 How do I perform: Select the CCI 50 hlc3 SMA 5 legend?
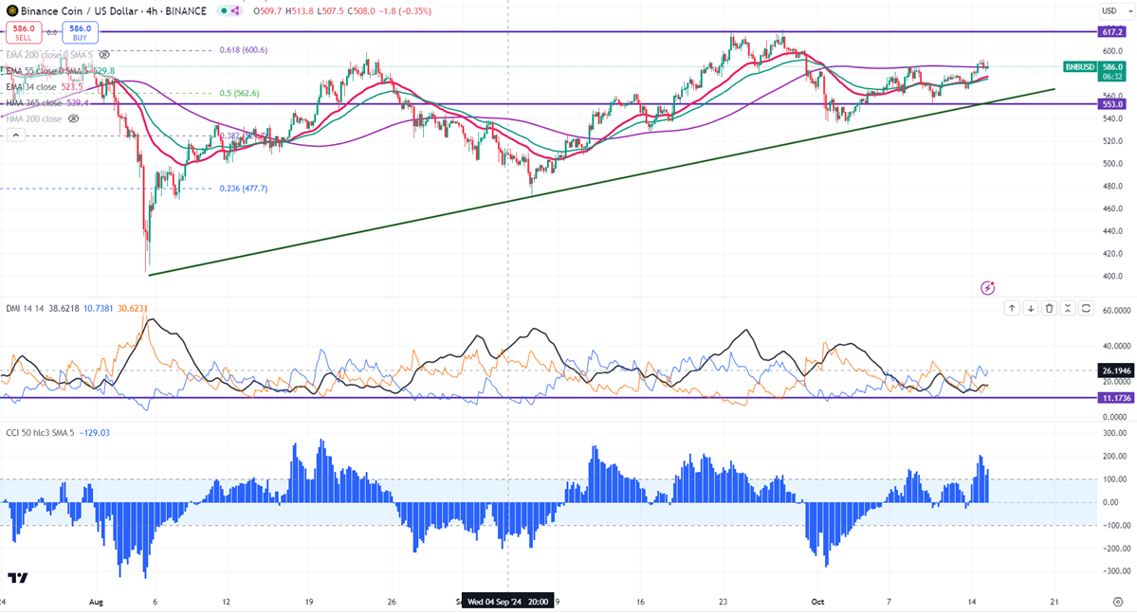40,433
